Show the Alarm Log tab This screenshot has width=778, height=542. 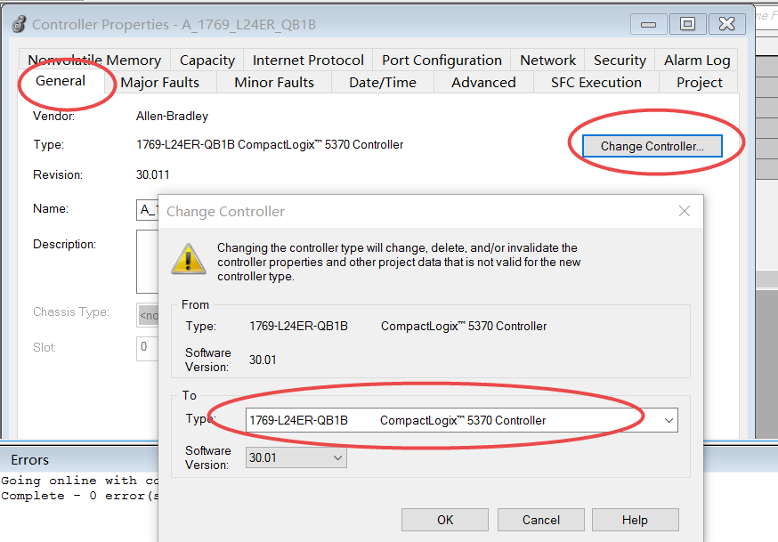[x=697, y=60]
